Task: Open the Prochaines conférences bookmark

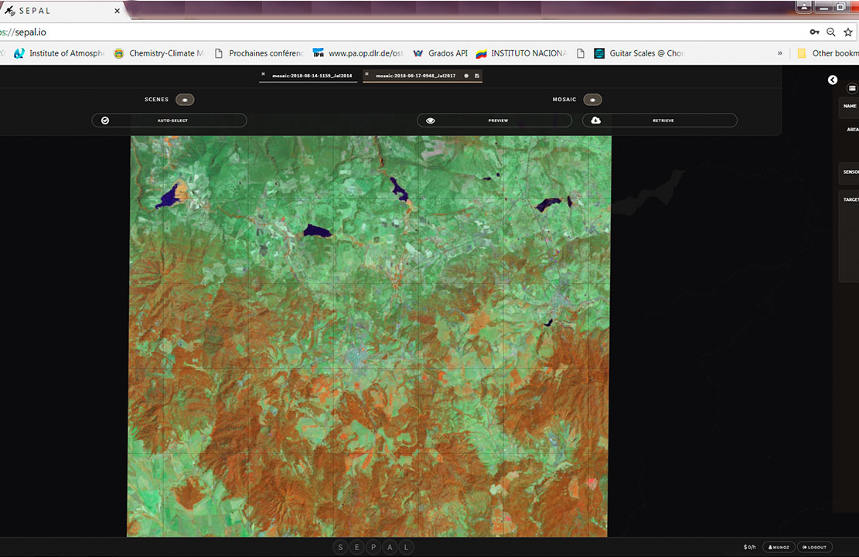Action: click(x=258, y=53)
